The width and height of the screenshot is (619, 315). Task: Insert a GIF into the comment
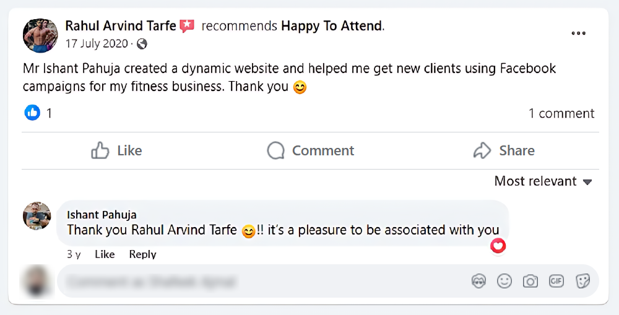(x=556, y=282)
